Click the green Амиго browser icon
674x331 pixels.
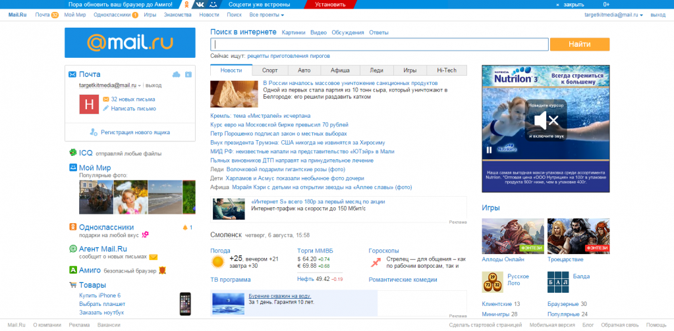[x=73, y=270]
